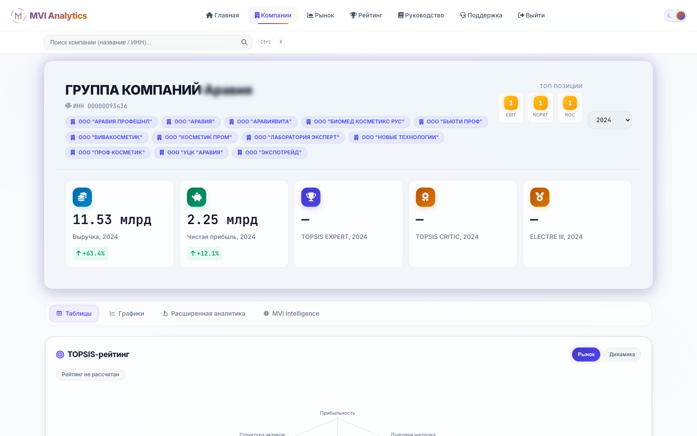The width and height of the screenshot is (697, 436).
Task: Click the ТОП ПОЗИЦИИ heading
Action: point(561,86)
